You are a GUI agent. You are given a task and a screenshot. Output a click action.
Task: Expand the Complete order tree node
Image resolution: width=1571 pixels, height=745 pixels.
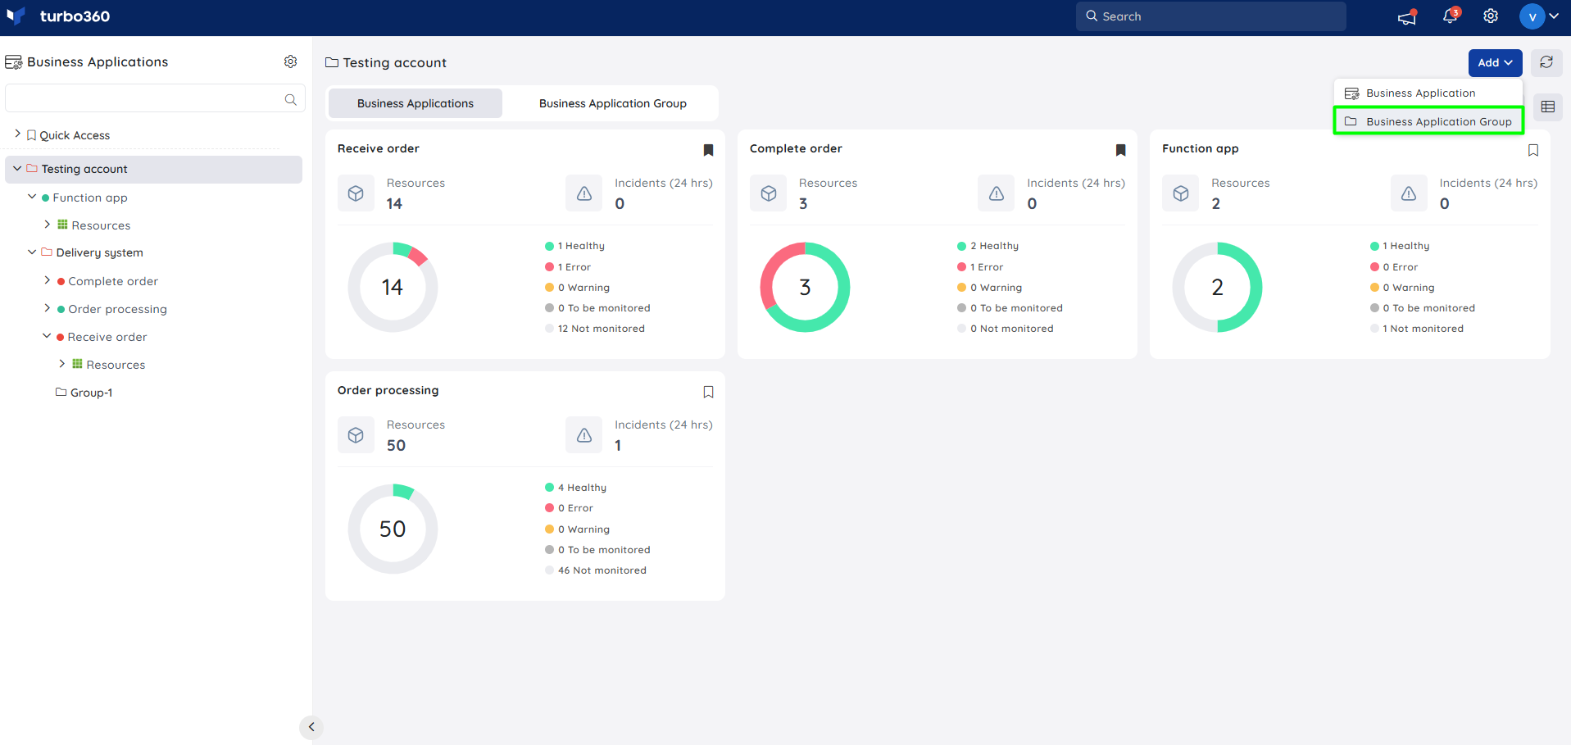coord(47,279)
